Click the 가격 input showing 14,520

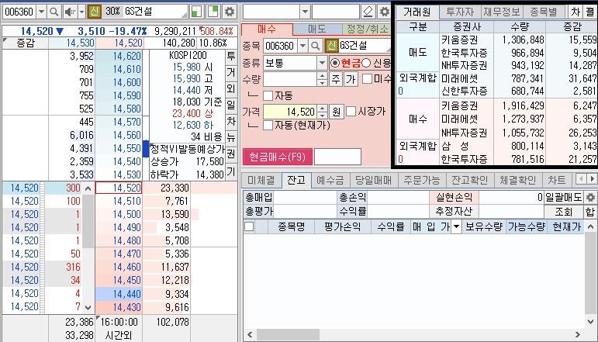(x=290, y=112)
